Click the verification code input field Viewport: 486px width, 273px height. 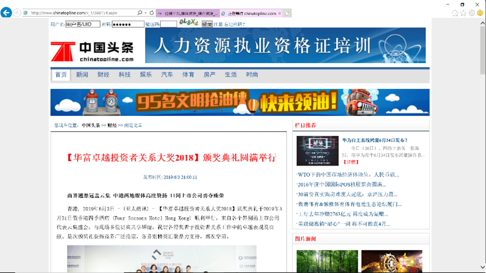click(x=168, y=24)
